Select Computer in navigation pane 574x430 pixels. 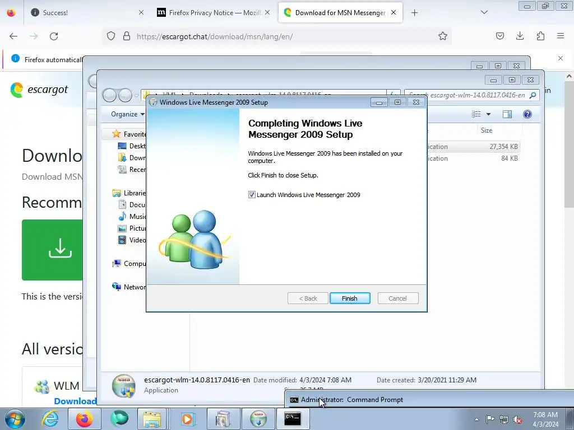click(129, 264)
